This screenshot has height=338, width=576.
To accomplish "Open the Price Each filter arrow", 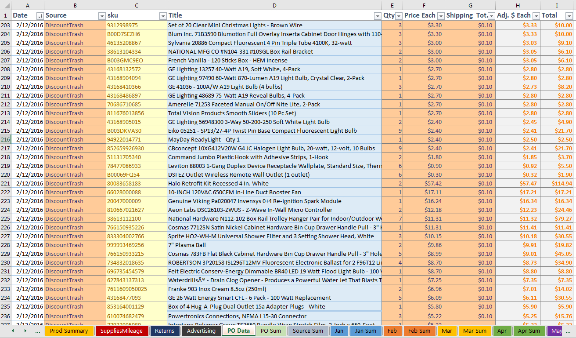I will click(440, 16).
